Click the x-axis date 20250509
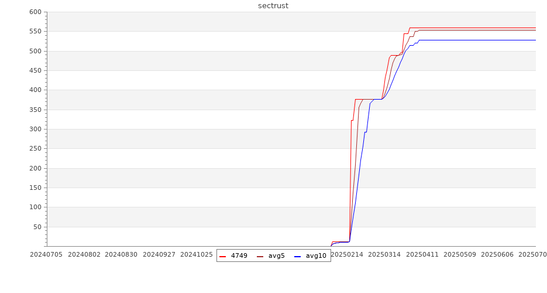This screenshot has height=293, width=547. pos(460,254)
